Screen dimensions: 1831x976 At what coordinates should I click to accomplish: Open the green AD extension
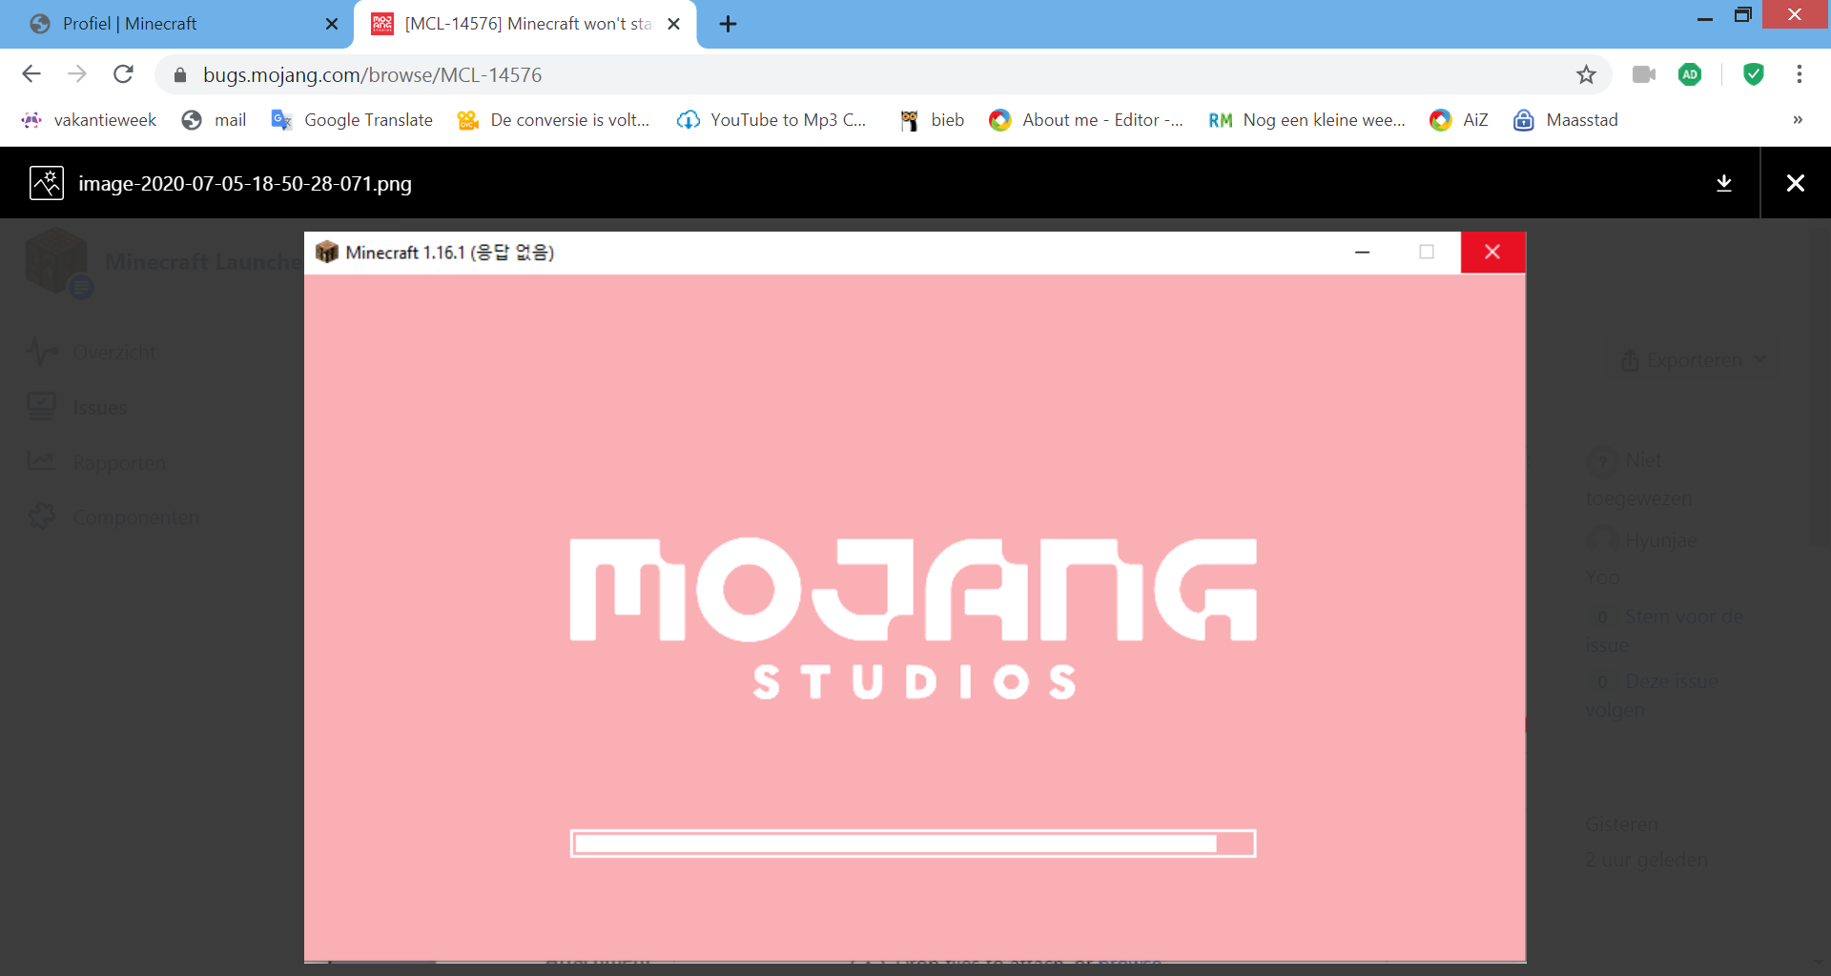click(1690, 74)
